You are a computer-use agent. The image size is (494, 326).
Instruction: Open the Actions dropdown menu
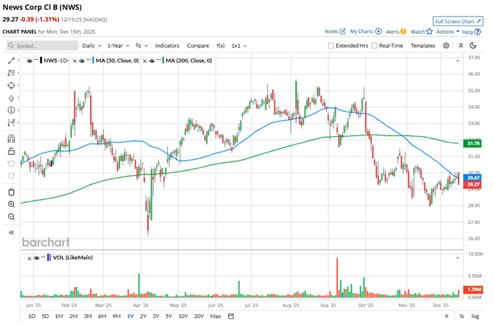pos(447,31)
